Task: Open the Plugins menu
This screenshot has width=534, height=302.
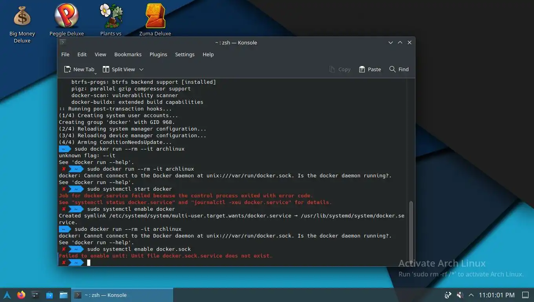Action: coord(158,54)
